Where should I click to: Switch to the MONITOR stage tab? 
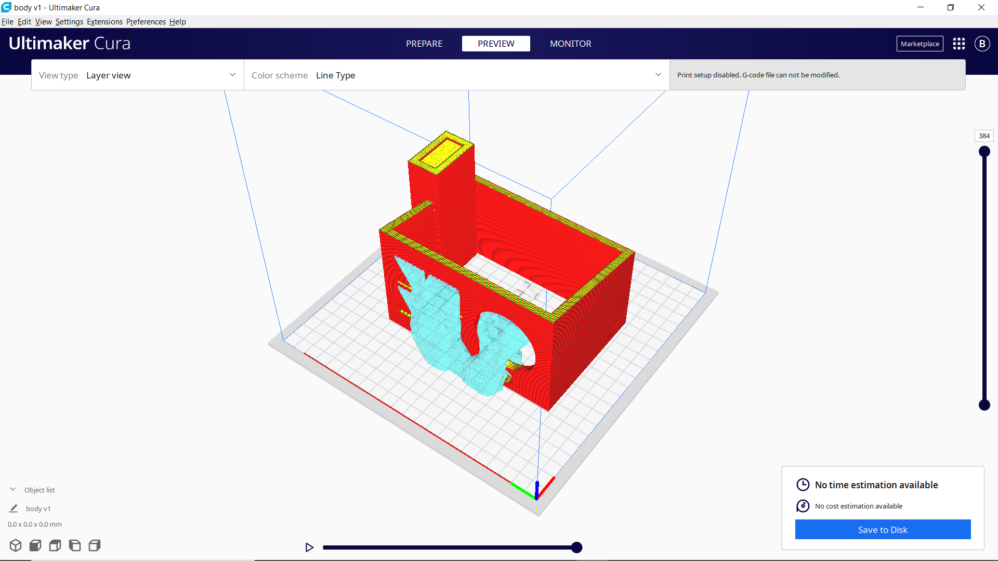point(570,44)
